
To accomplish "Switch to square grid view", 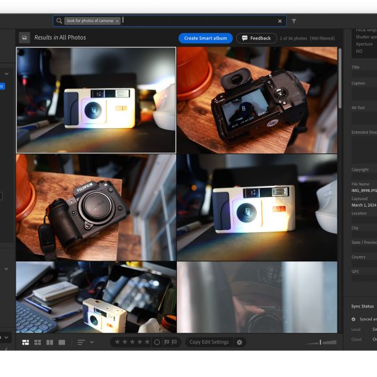I will pyautogui.click(x=38, y=342).
